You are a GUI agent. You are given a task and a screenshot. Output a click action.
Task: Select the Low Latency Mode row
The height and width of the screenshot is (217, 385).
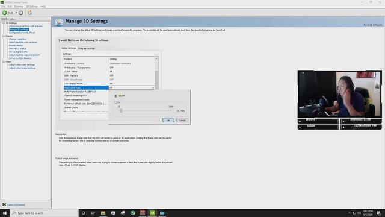click(109, 84)
